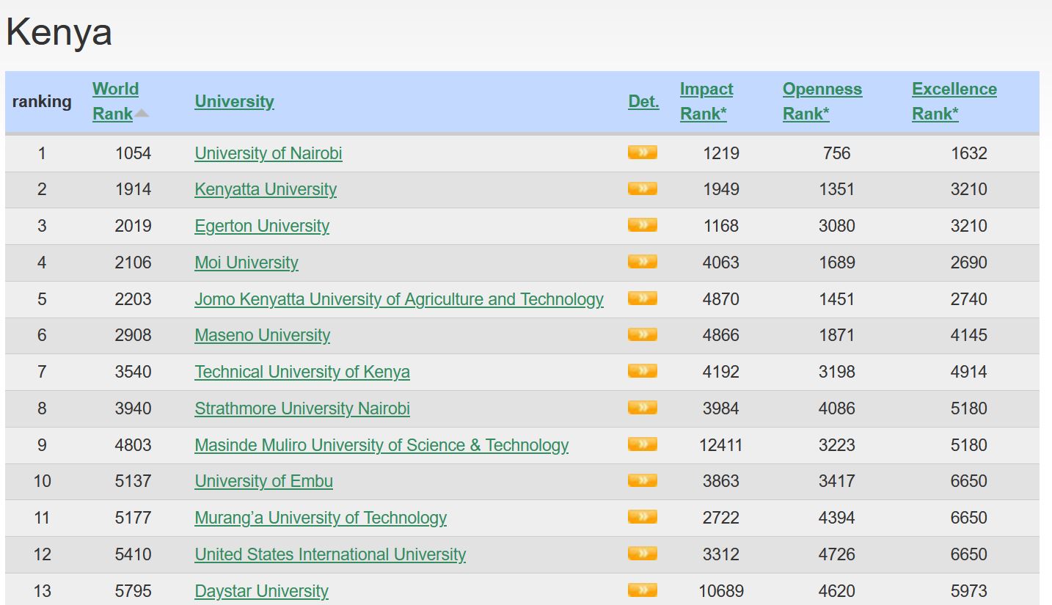Open Kenyatta University link

click(x=266, y=189)
